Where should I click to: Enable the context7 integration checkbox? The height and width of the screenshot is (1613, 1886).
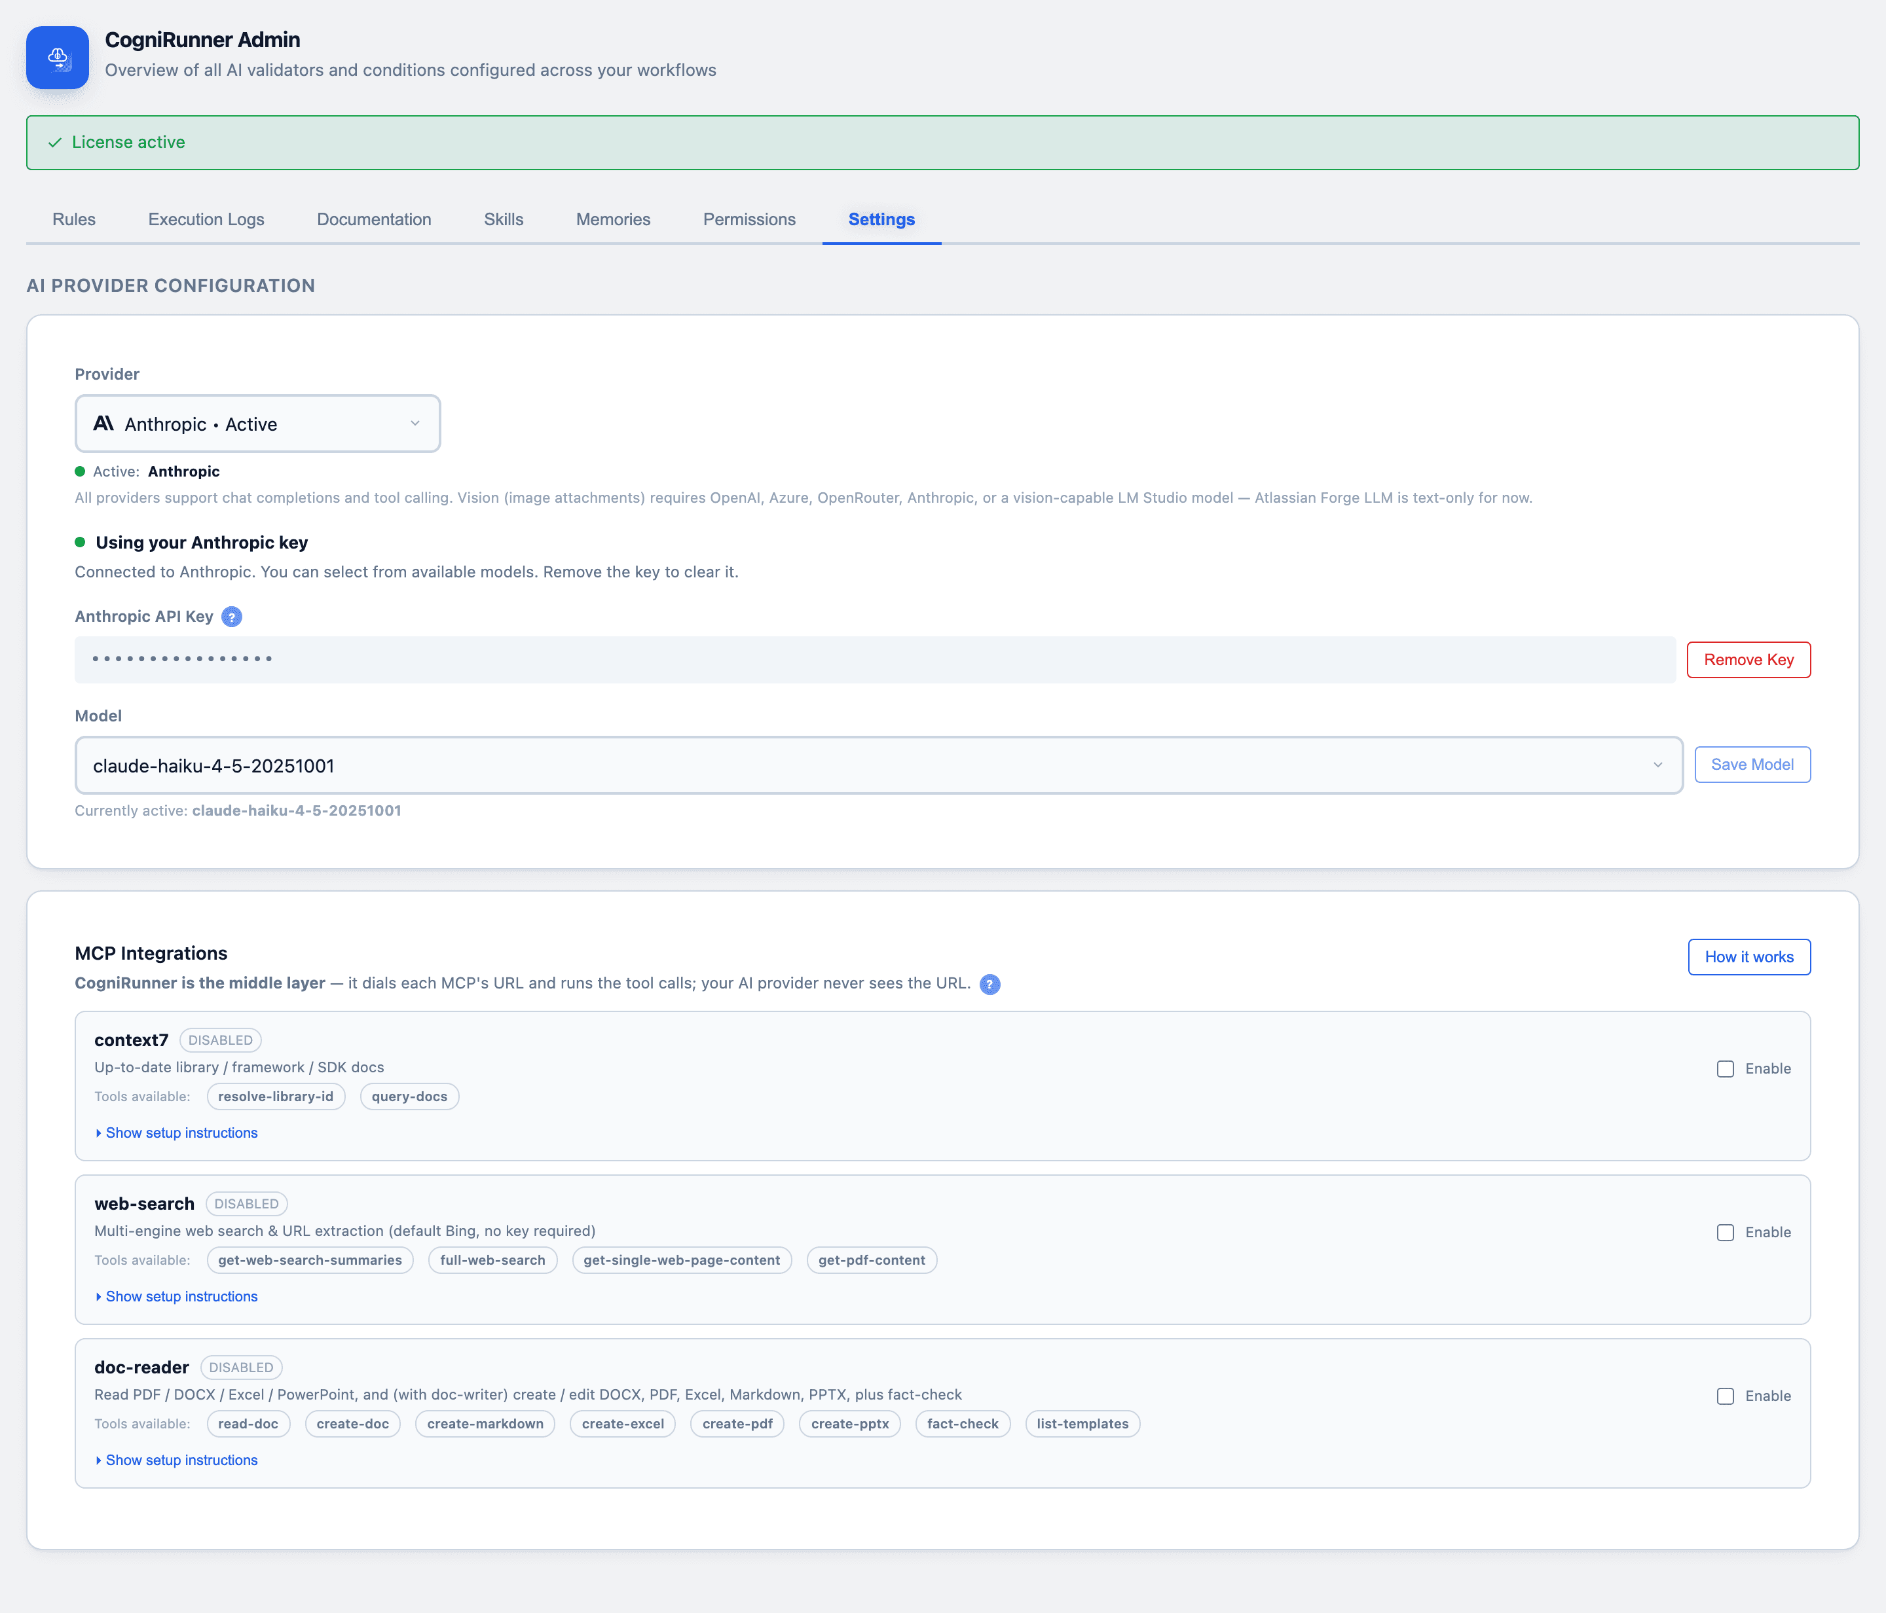[x=1725, y=1069]
